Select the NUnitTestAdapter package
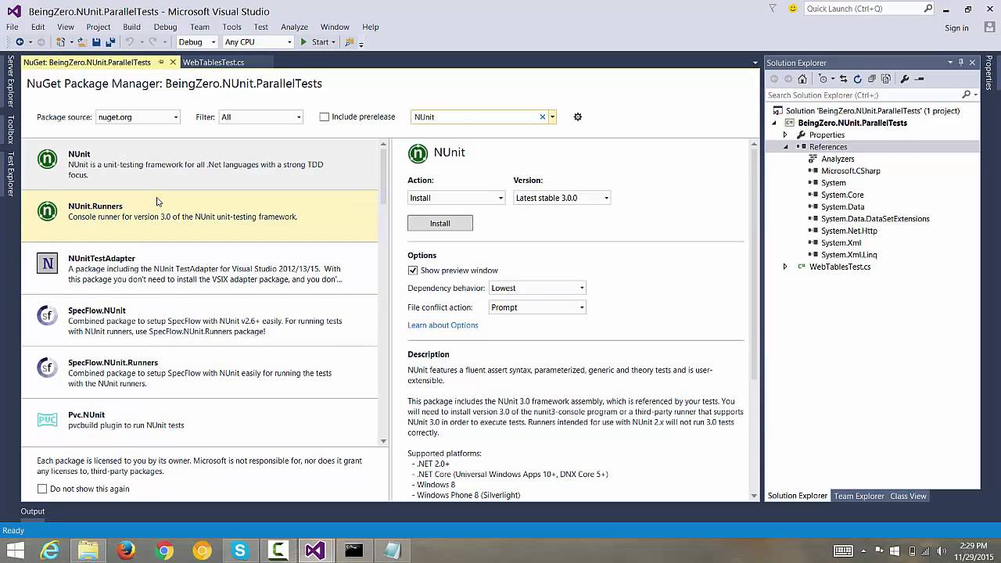 click(x=199, y=268)
